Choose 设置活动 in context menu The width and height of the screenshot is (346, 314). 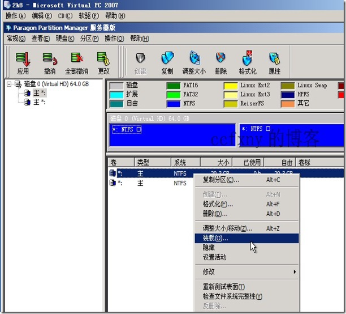pyautogui.click(x=246, y=257)
